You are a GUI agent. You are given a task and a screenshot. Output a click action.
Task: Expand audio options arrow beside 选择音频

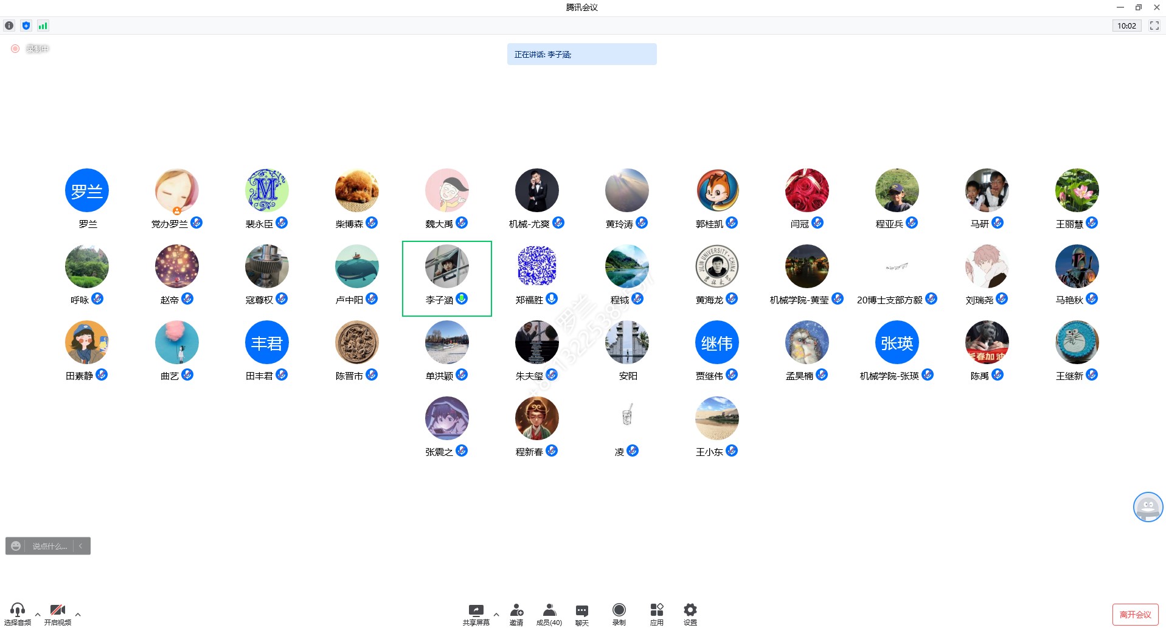38,614
